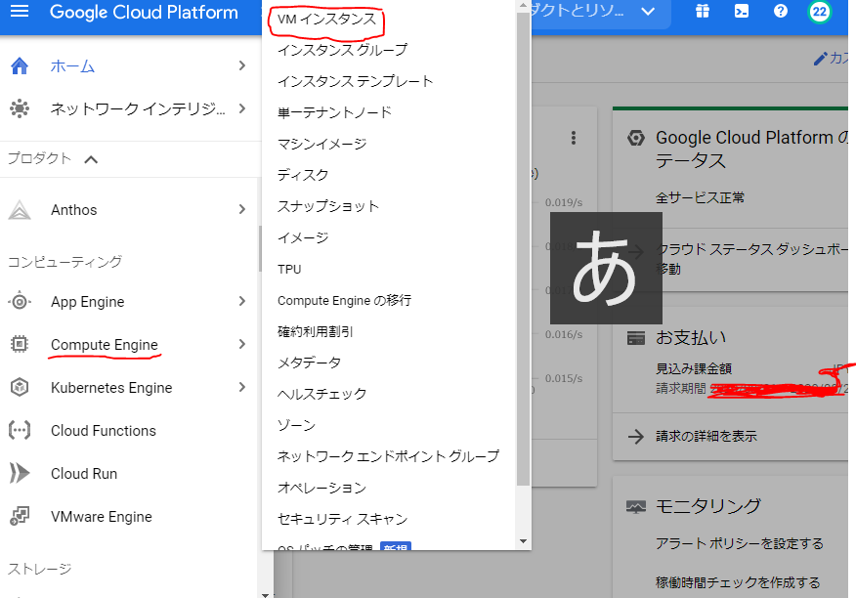Screen dimensions: 856x598
Task: Select インスタンス グループ menu item
Action: (x=342, y=50)
